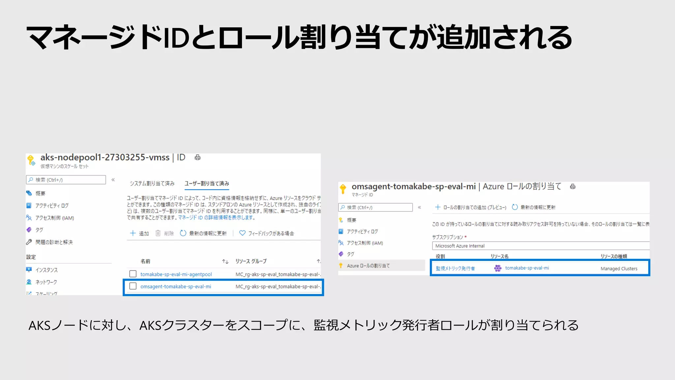The width and height of the screenshot is (675, 380).
Task: Select タグ in vmss sidebar
Action: point(39,230)
